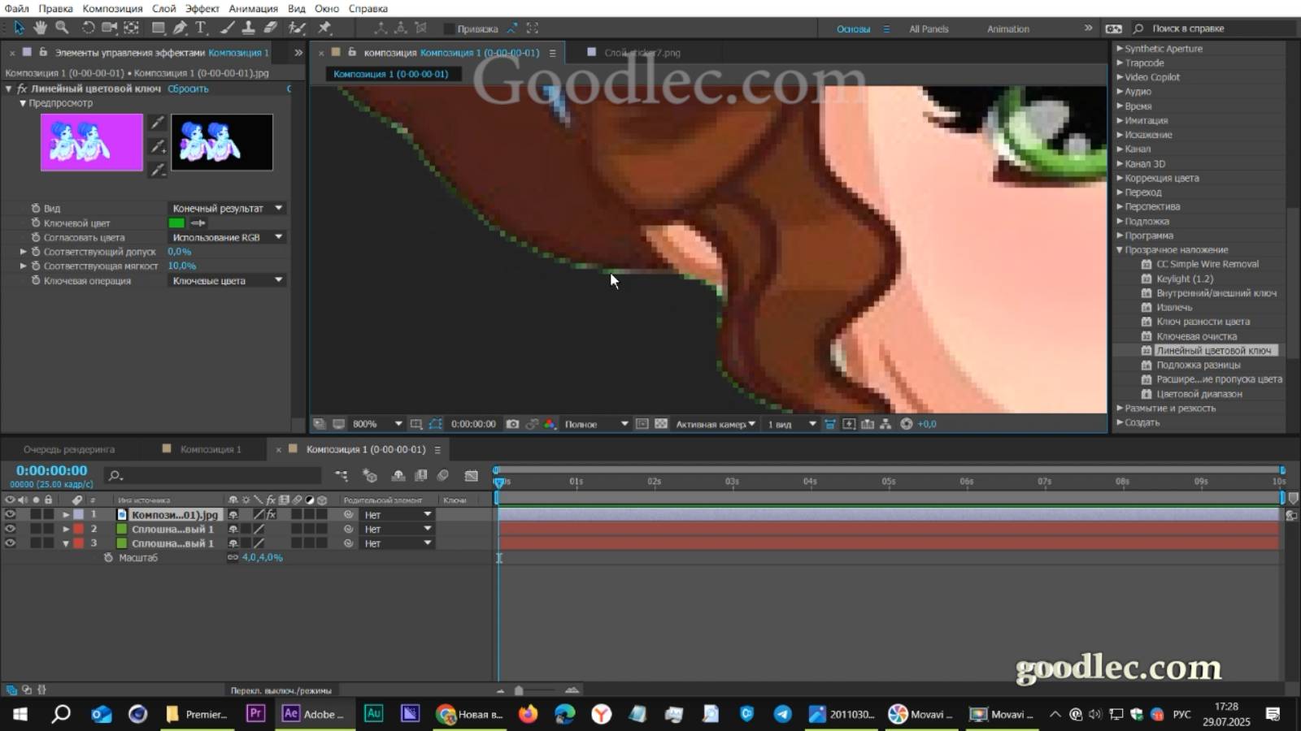Screen dimensions: 1301x731
Task: Select the Type tool
Action: point(201,27)
